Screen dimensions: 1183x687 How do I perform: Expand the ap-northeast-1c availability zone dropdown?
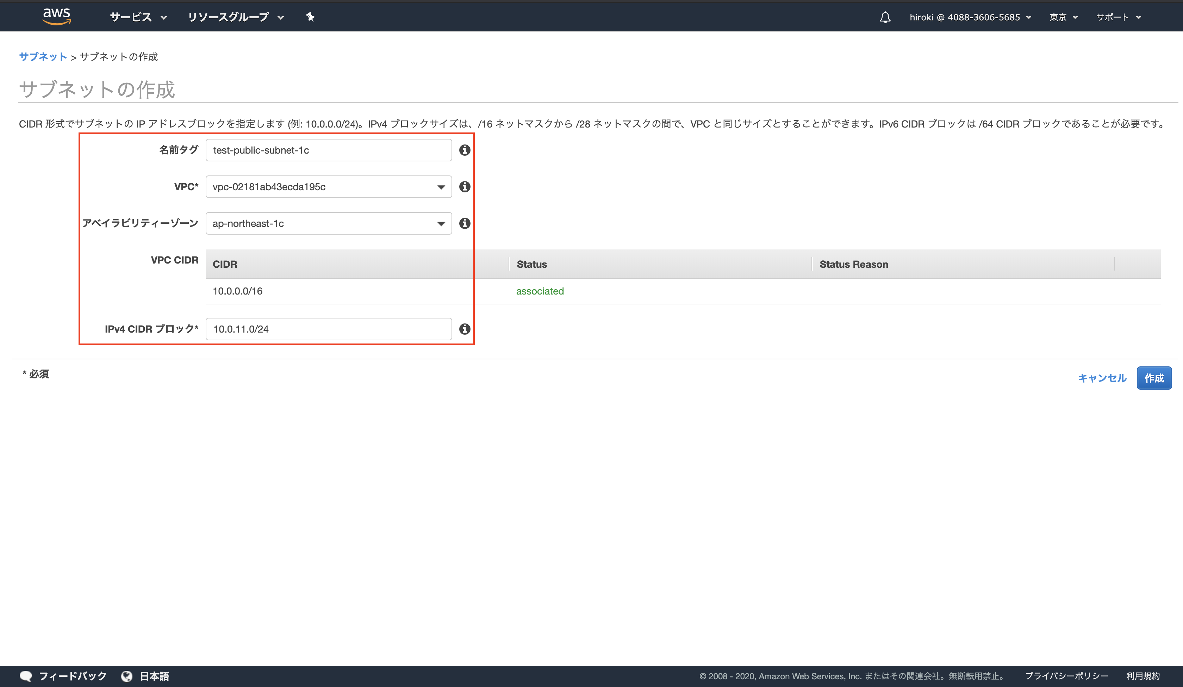tap(328, 223)
